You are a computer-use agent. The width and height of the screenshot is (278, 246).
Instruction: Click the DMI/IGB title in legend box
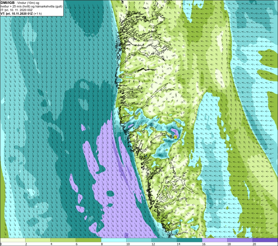coord(8,3)
